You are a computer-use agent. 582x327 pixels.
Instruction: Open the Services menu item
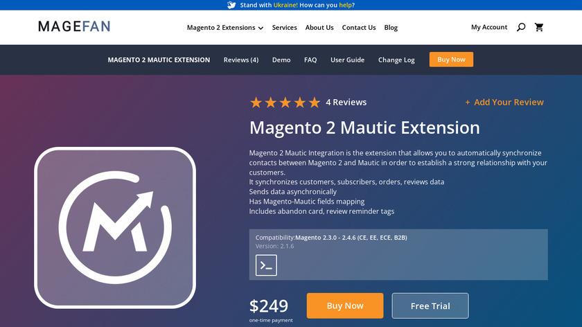(x=284, y=28)
